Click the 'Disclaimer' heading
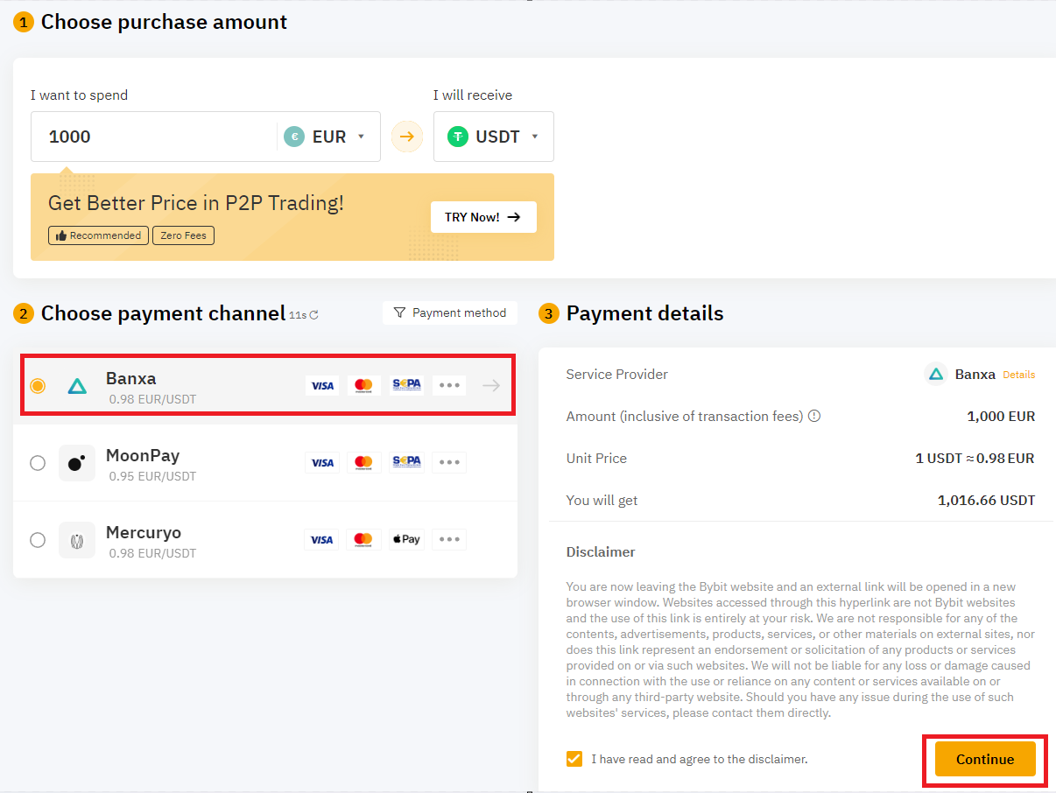 tap(601, 552)
